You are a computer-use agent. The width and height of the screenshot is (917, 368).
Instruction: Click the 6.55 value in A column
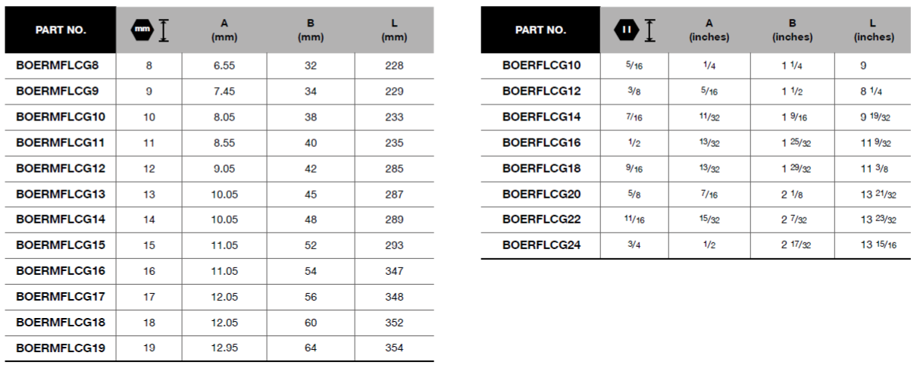224,65
